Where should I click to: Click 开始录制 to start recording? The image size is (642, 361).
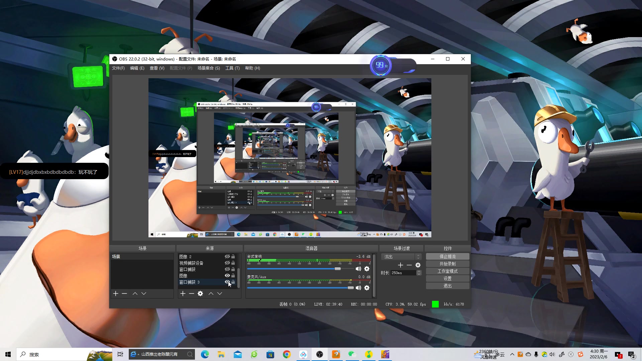pos(447,264)
